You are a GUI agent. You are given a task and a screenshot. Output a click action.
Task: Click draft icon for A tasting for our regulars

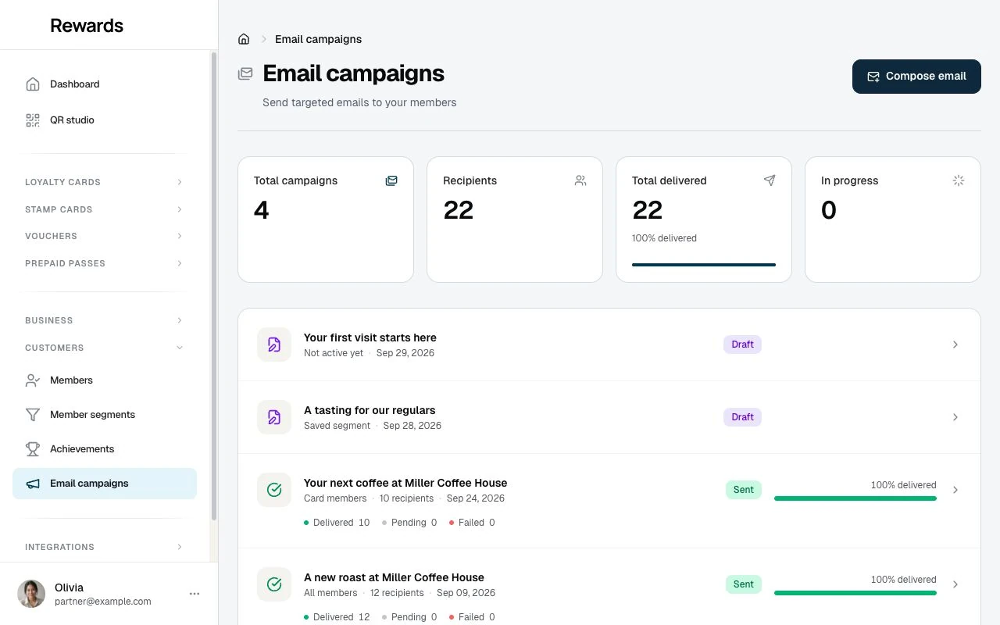(274, 417)
